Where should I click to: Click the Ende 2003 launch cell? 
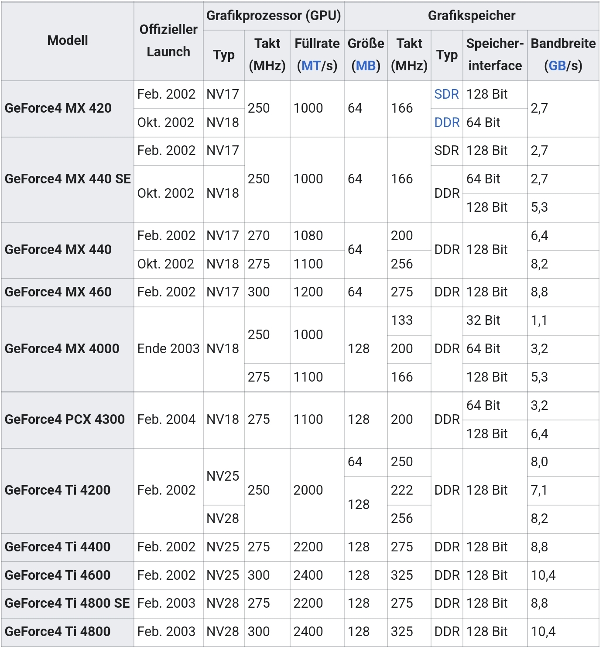pyautogui.click(x=168, y=349)
